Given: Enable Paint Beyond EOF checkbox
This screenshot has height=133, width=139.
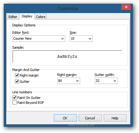Looking at the screenshot, I should click(x=14, y=103).
